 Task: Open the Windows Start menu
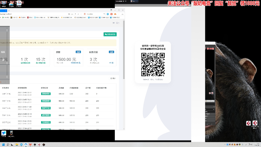[x=3, y=145]
